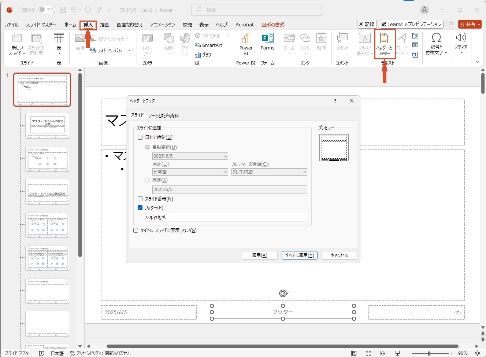Click the comments speech bubble icon
Screen dimensions: 486x357
tap(451, 24)
